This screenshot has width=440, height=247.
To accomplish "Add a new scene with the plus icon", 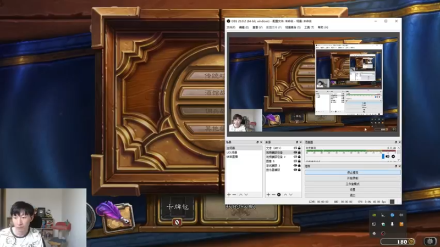I will pos(229,195).
